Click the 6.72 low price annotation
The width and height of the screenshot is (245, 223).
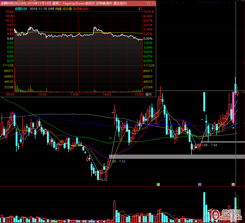[x=104, y=180]
